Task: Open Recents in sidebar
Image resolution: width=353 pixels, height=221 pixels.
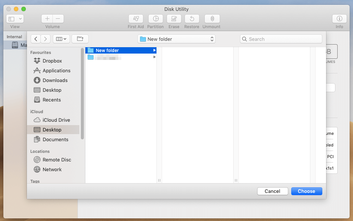Action: pyautogui.click(x=53, y=100)
